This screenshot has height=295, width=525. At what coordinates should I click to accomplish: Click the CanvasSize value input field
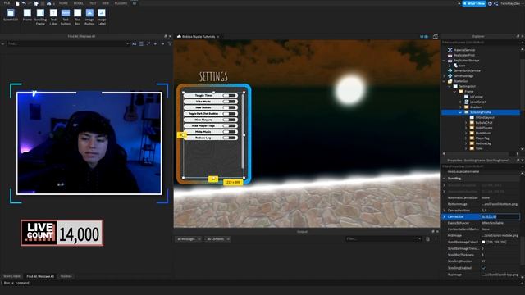(x=500, y=216)
